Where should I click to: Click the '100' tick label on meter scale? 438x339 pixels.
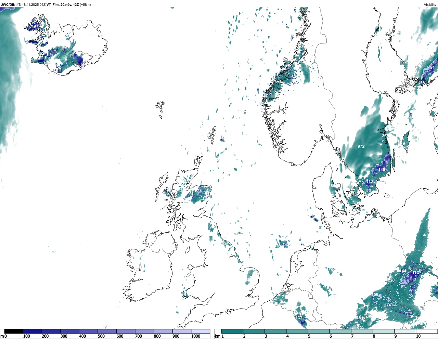point(26,336)
